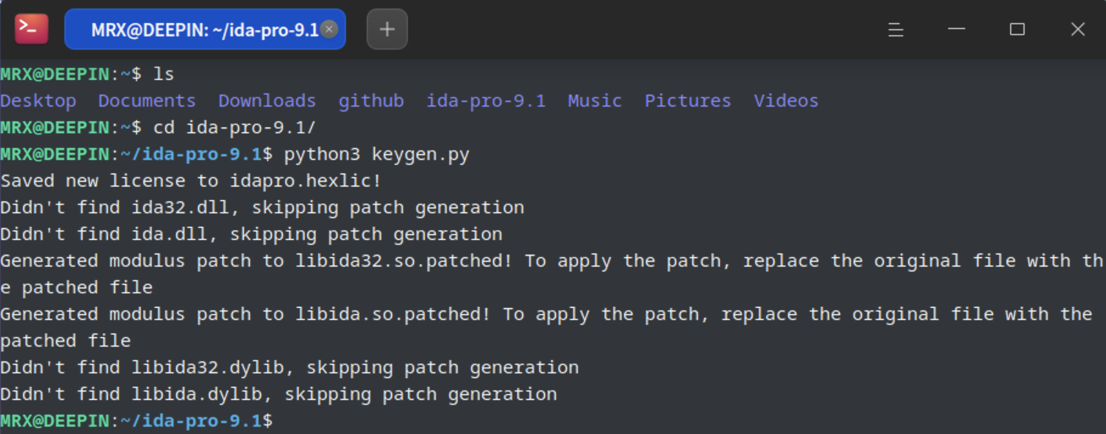The width and height of the screenshot is (1106, 434).
Task: Select the MRX@DEEPIN: ~/ida-pro-9.1 tab
Action: pyautogui.click(x=205, y=29)
